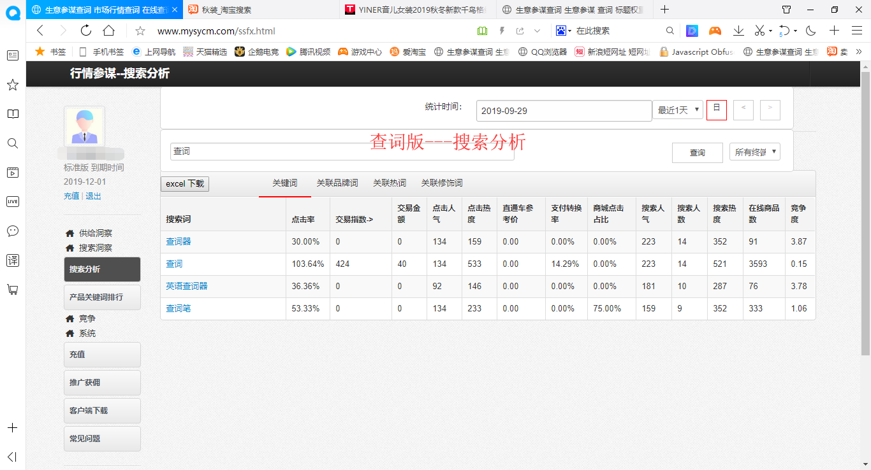871x470 pixels.
Task: Open the shopping cart sidebar icon
Action: click(12, 289)
